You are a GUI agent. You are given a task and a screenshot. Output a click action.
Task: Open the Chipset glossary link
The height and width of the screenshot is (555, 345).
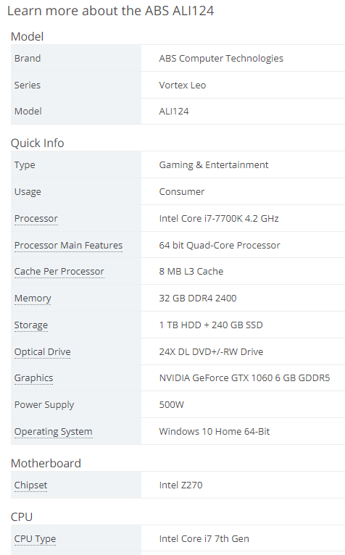30,485
